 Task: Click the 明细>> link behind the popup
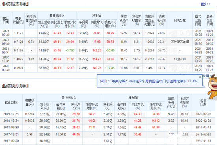[207, 75]
